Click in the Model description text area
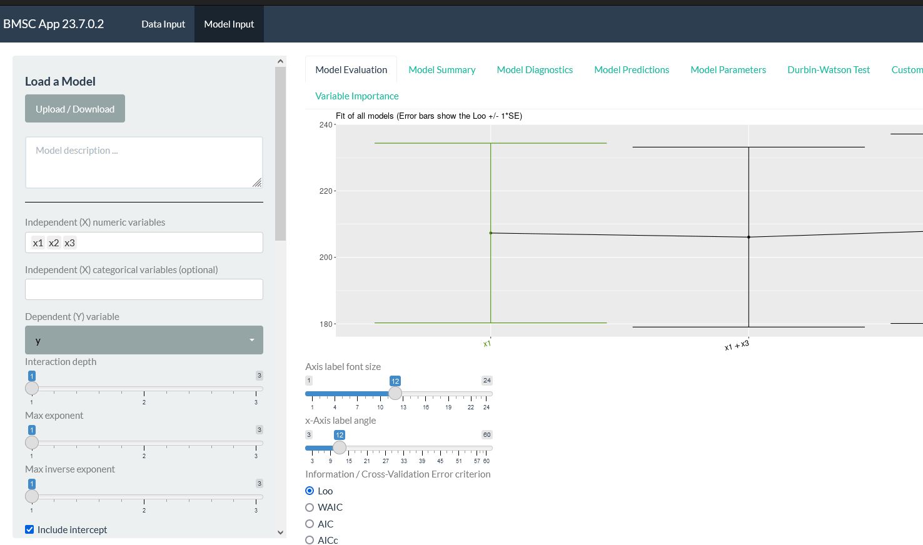923x545 pixels. click(x=144, y=162)
